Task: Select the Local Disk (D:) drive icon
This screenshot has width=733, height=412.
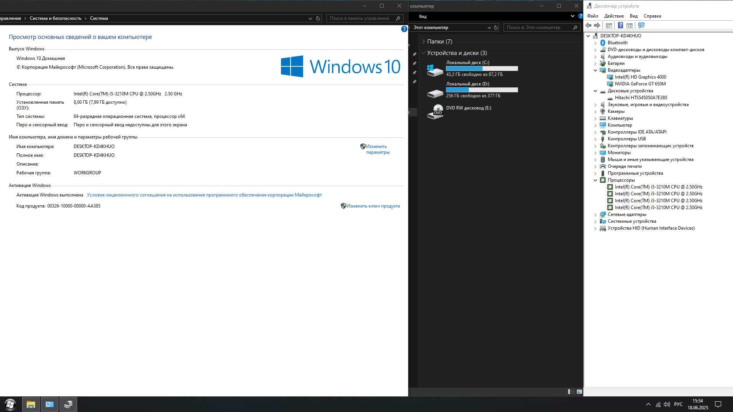Action: pyautogui.click(x=435, y=93)
